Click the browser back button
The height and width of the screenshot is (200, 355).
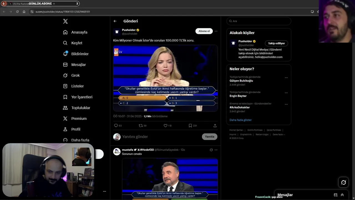click(x=4, y=12)
